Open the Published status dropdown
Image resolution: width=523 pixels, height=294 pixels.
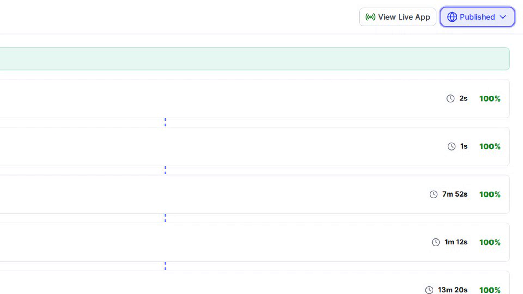[x=477, y=17]
